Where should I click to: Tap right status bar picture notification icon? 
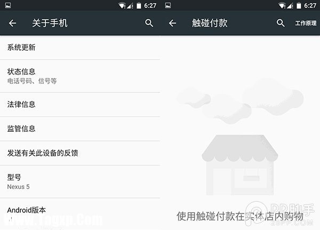point(168,5)
